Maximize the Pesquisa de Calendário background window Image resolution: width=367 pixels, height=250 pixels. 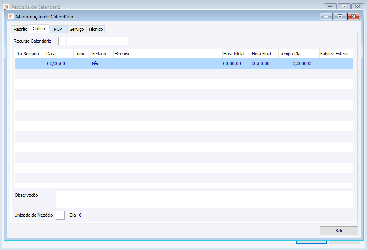click(344, 6)
